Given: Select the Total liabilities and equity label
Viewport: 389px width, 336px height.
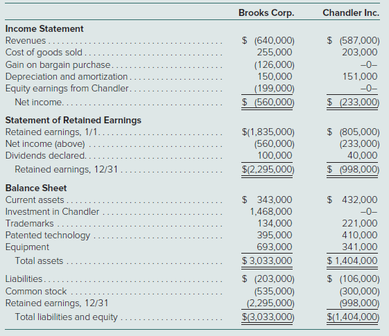Looking at the screenshot, I should 67,317.
